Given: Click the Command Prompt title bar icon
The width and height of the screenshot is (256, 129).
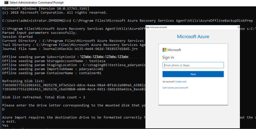Looking at the screenshot, I should point(6,3).
